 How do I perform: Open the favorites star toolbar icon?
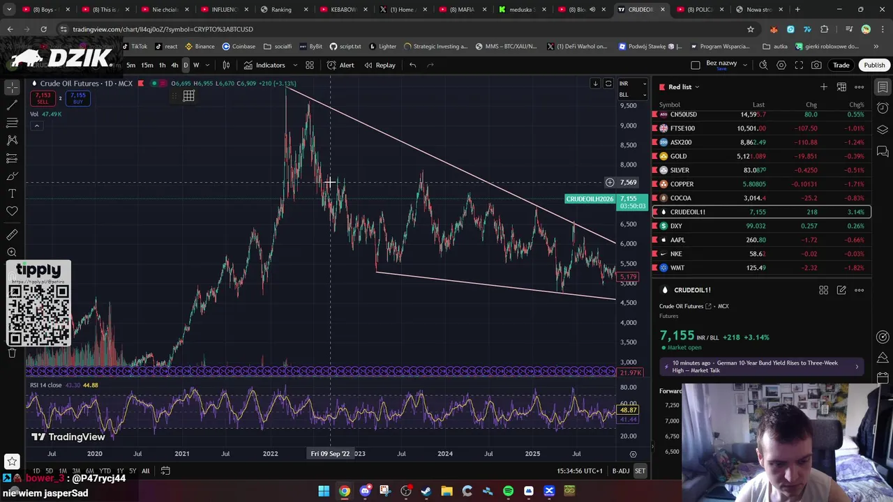click(x=12, y=461)
